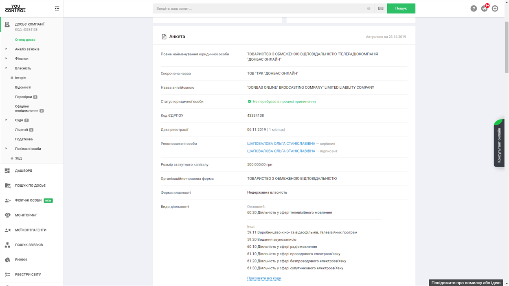Screen dimensions: 509x286
Task: Open Ліцензії in the sidebar
Action: point(22,130)
